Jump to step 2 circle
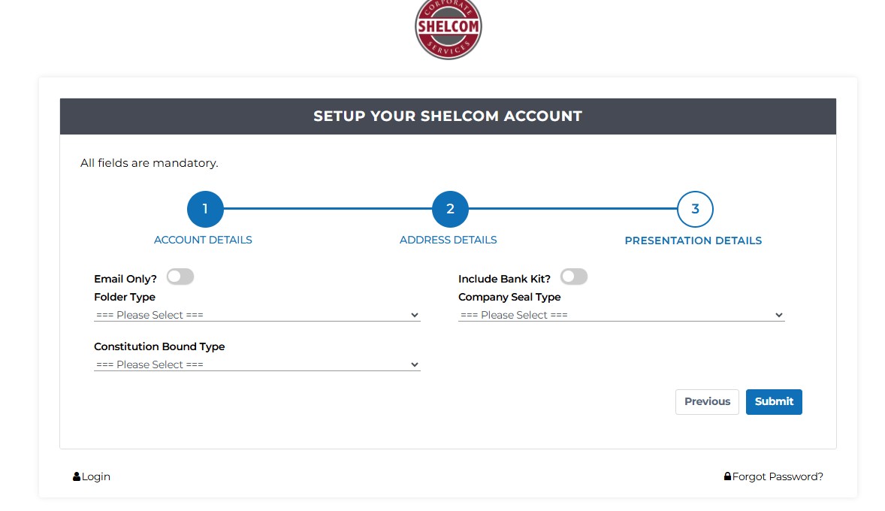Screen dimensions: 885x511 (450, 209)
